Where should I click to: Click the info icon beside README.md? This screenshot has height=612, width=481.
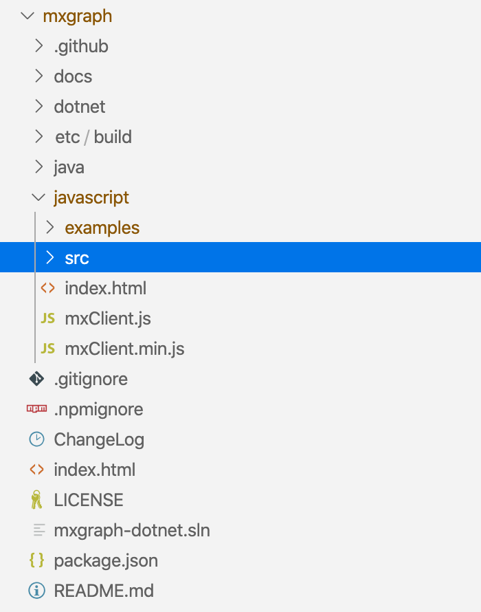(36, 591)
